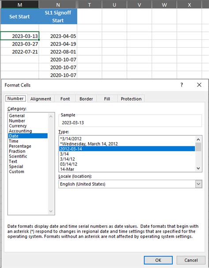
Task: Select the Text category
Action: pyautogui.click(x=28, y=161)
